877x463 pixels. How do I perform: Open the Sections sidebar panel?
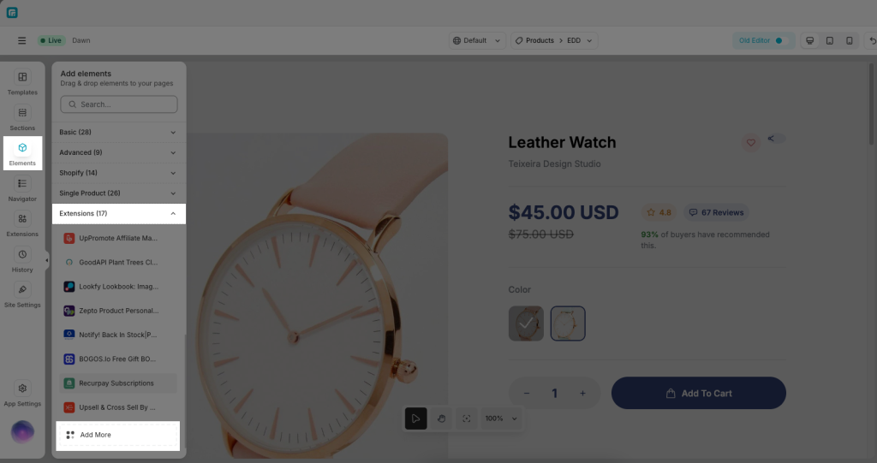click(x=22, y=118)
